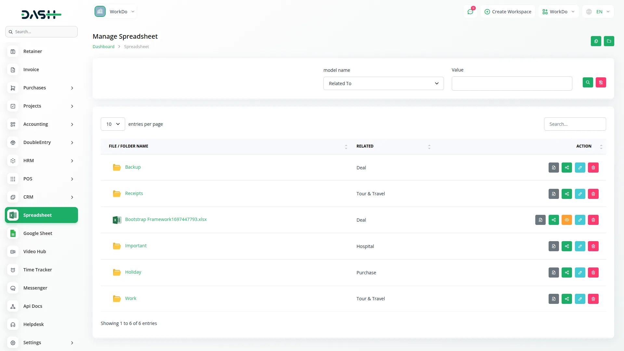Viewport: 624px width, 351px height.
Task: Reset filters with the red trash button
Action: pyautogui.click(x=601, y=83)
